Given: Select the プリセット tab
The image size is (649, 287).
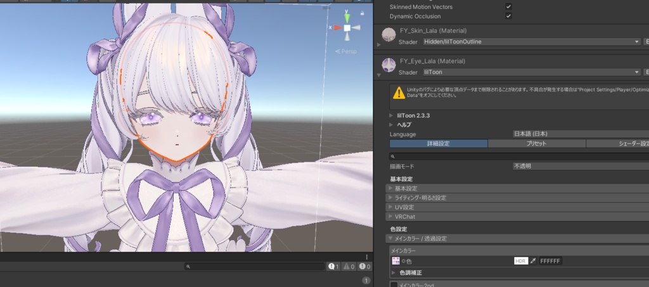Looking at the screenshot, I should pos(536,143).
